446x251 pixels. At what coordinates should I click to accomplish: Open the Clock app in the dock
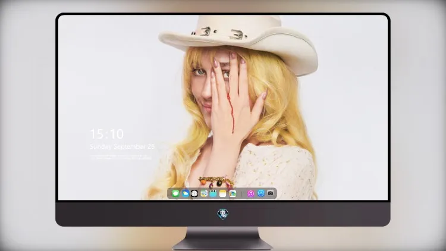(x=194, y=193)
